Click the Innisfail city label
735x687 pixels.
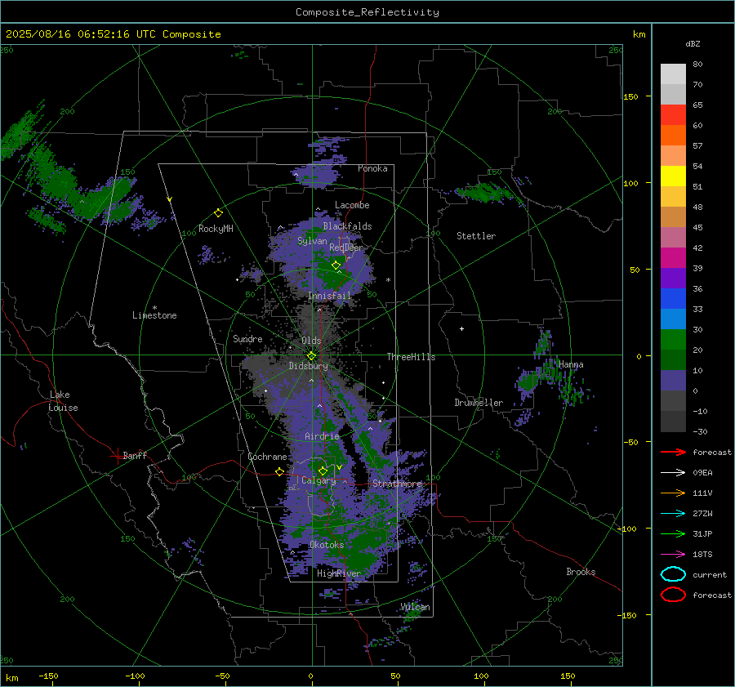pyautogui.click(x=330, y=296)
